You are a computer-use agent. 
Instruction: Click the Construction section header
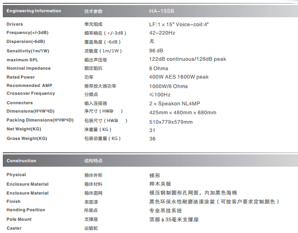[x=21, y=161]
